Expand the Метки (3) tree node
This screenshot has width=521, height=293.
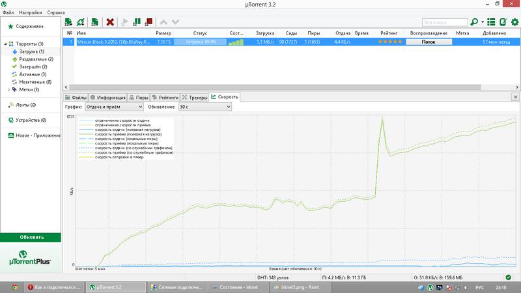[9, 90]
